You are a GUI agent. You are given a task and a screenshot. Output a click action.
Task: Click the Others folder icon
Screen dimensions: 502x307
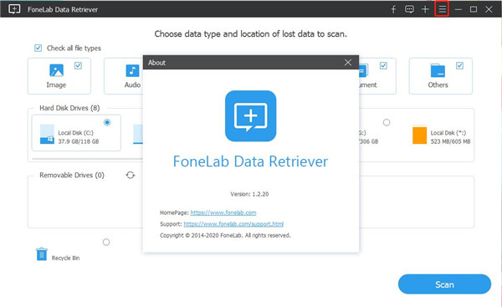point(438,70)
